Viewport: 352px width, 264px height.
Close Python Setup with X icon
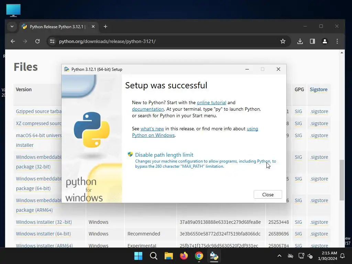click(278, 69)
